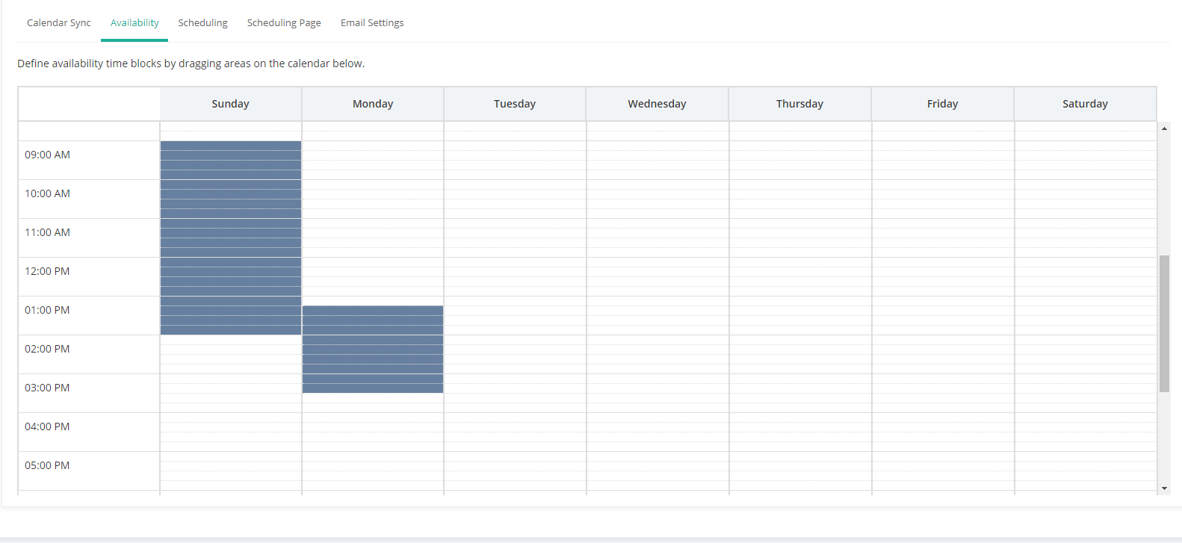Open the Calendar Sync tab

59,22
